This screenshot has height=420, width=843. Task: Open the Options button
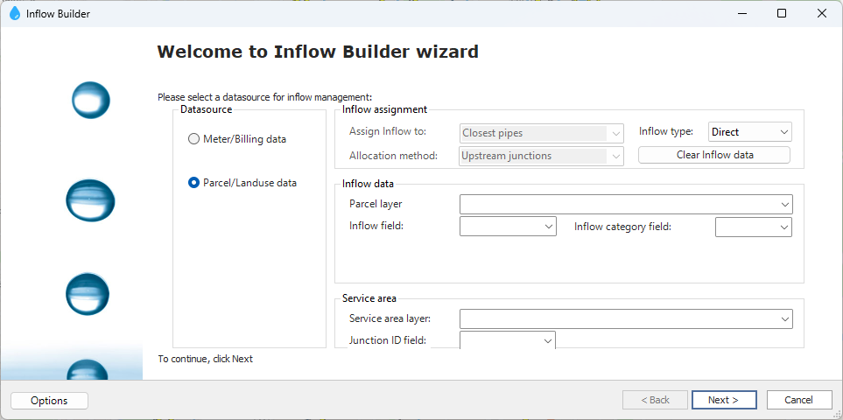(x=49, y=401)
